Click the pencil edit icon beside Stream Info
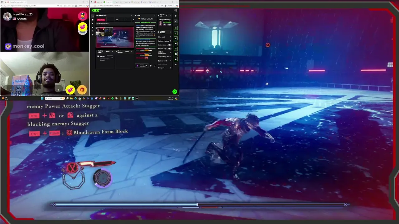399x224 pixels. pos(167,15)
